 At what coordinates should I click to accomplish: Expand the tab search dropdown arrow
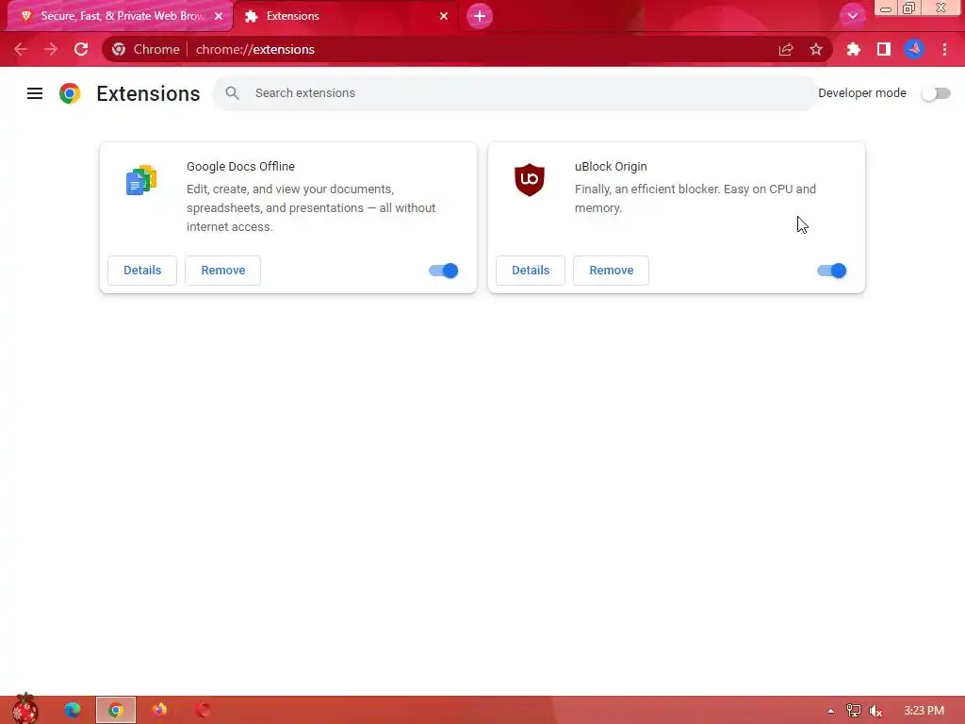click(852, 16)
